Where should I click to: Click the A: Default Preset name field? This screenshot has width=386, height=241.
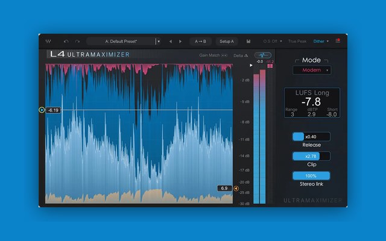click(121, 42)
